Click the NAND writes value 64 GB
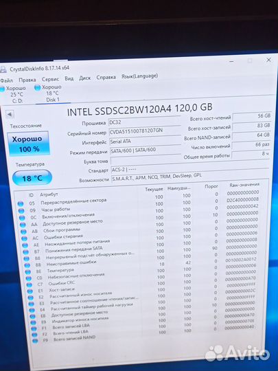The width and height of the screenshot is (278, 371). click(251, 135)
